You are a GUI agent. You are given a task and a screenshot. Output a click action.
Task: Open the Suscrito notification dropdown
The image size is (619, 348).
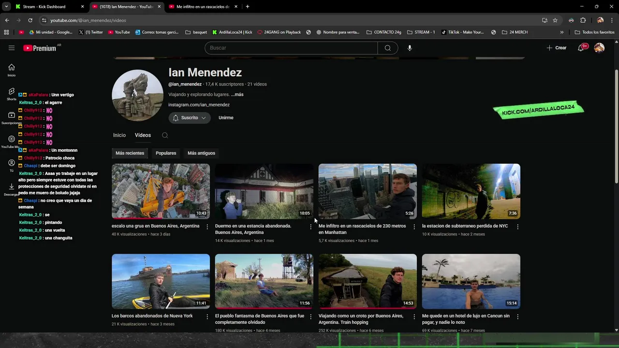click(x=190, y=118)
